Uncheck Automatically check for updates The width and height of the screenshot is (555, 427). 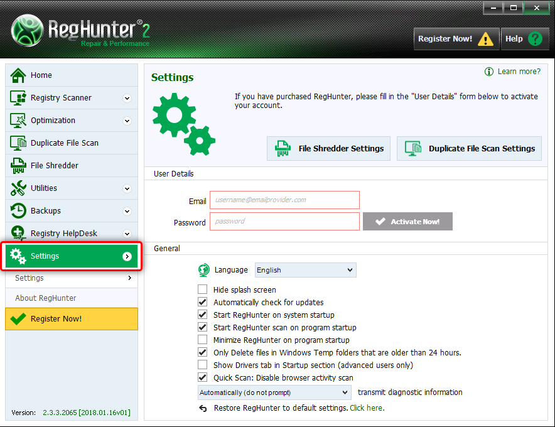pos(203,302)
